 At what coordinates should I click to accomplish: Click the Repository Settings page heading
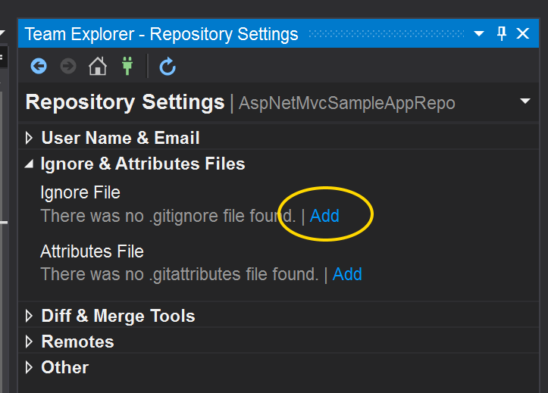click(125, 102)
